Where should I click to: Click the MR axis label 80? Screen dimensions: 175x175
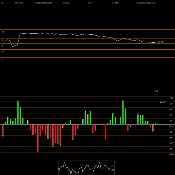tap(171, 104)
